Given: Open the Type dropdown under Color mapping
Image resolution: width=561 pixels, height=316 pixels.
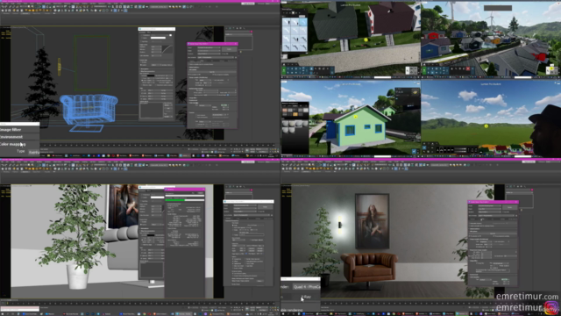Looking at the screenshot, I should (x=34, y=152).
